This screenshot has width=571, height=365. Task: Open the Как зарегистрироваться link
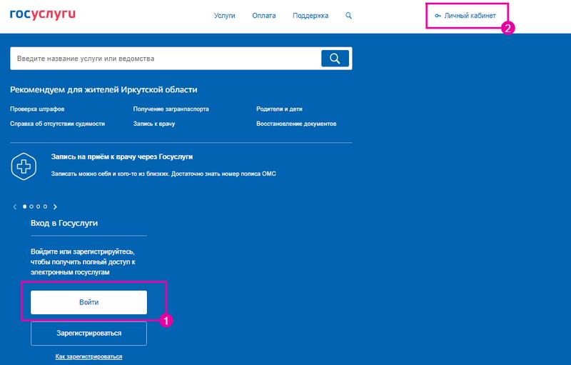89,356
